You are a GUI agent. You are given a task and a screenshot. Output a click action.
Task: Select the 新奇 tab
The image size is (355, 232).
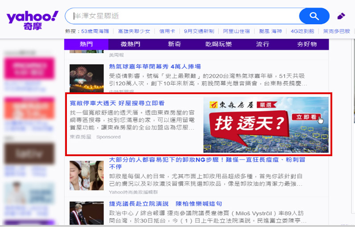click(x=174, y=44)
